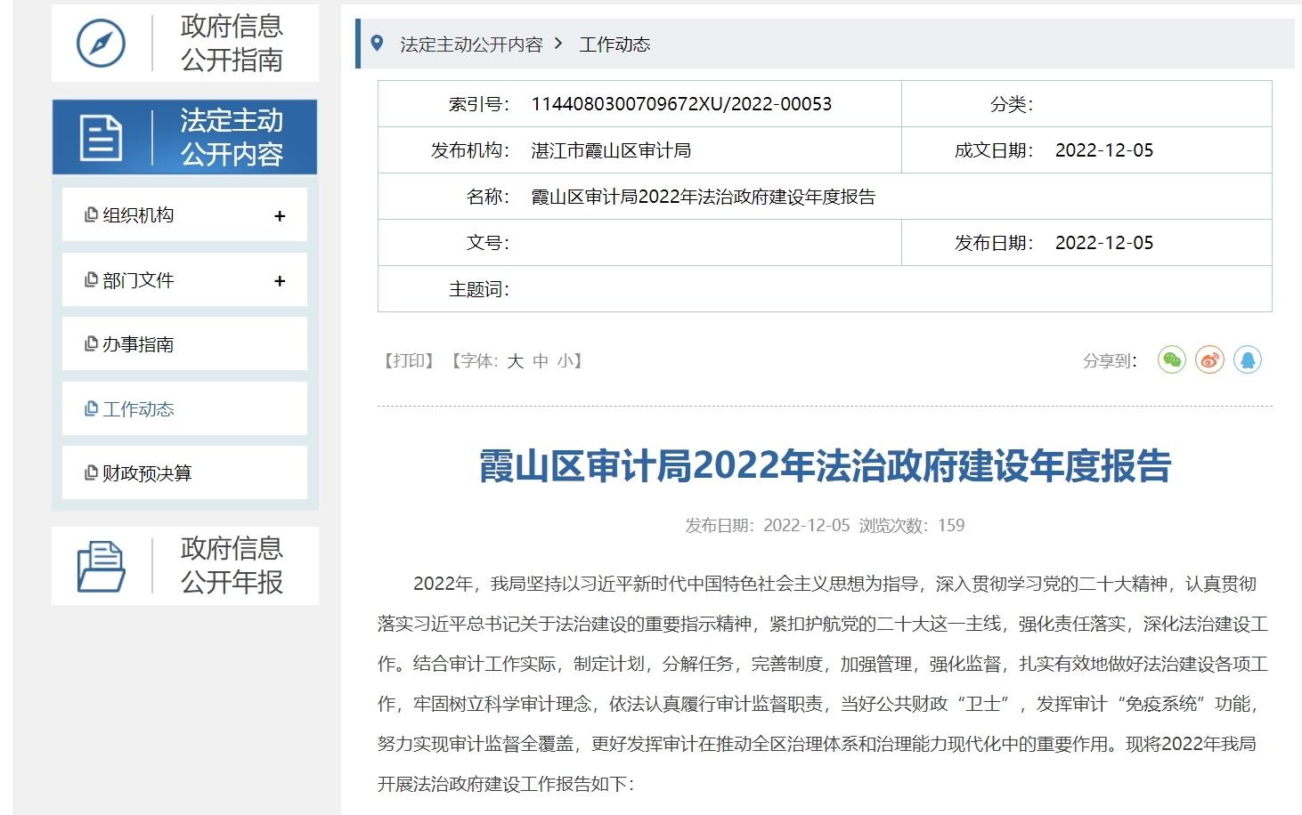Click the page icon next to 工作动态

click(x=91, y=408)
